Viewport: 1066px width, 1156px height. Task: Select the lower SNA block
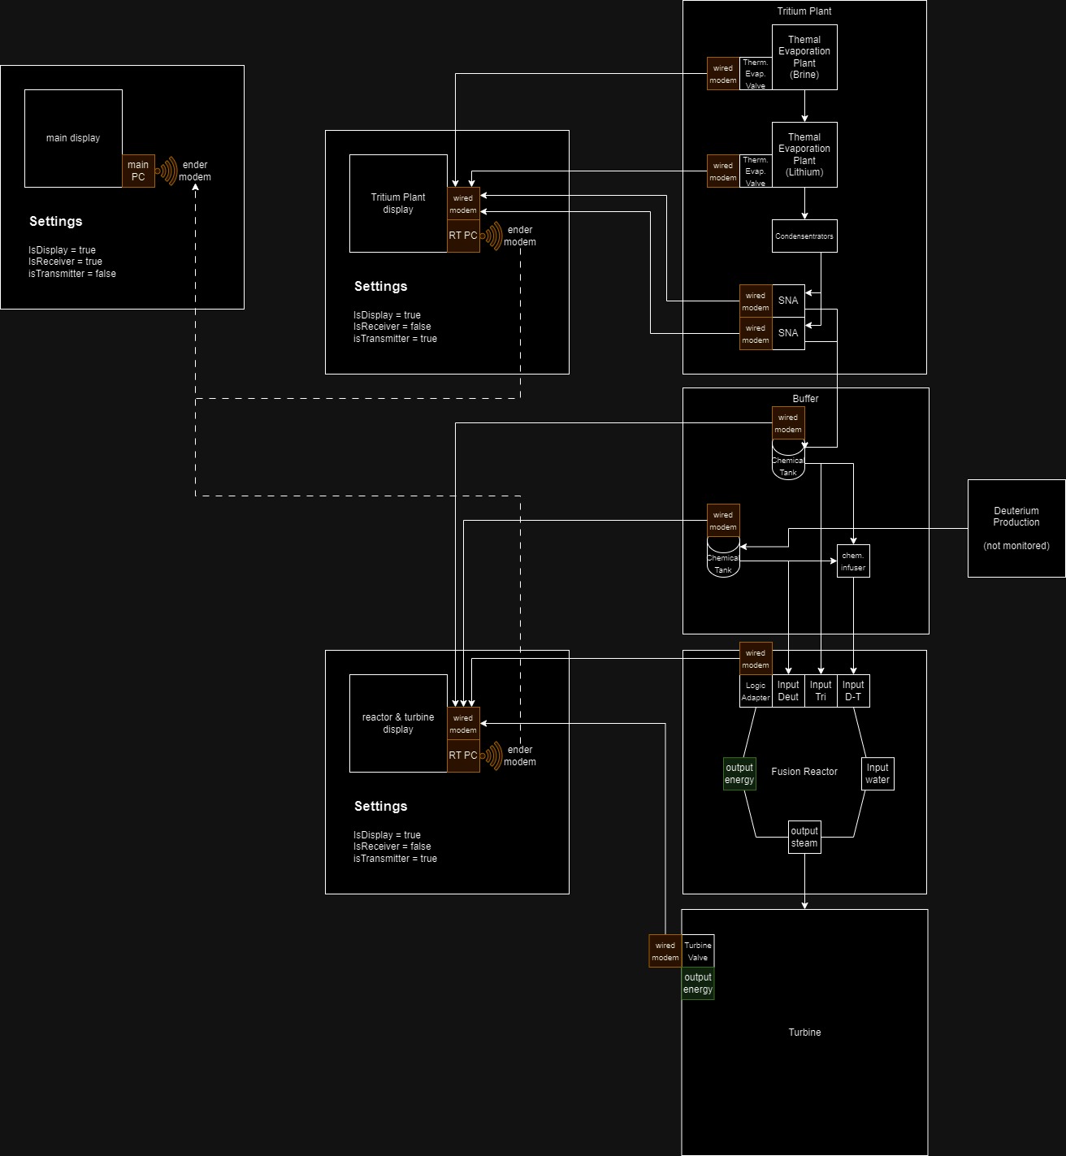pos(788,333)
